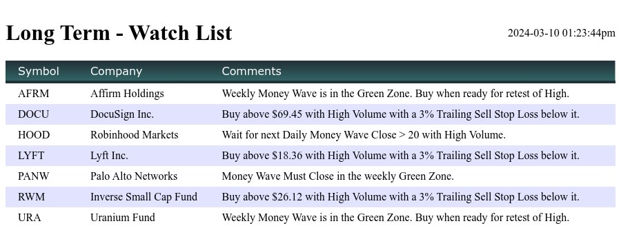Click the Buy above $18.36 comment

click(x=400, y=156)
